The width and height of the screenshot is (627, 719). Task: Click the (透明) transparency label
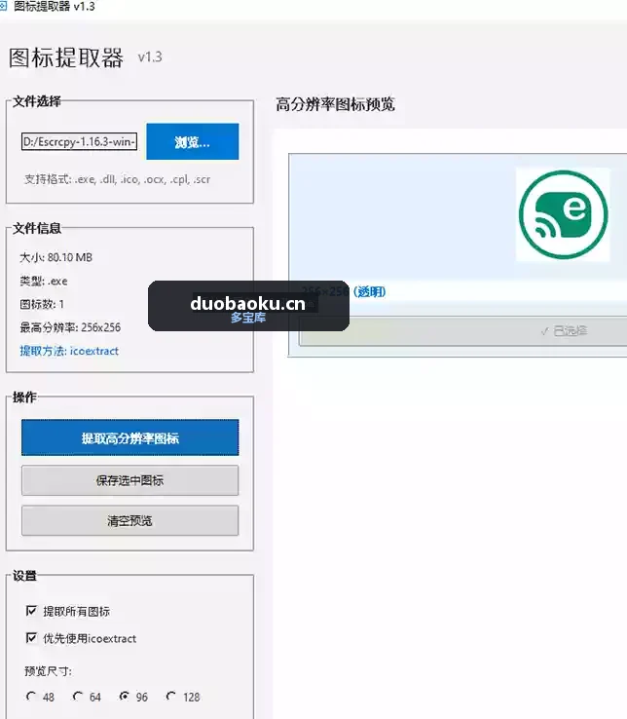(369, 292)
